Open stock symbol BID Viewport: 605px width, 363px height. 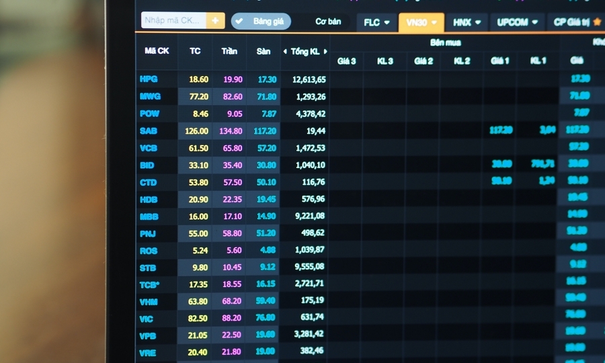coord(147,165)
